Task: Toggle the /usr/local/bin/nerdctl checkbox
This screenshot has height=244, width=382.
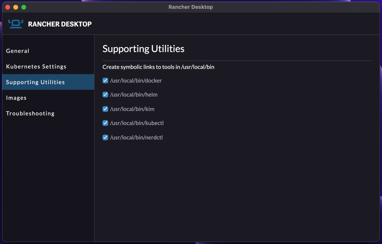Action: pos(105,137)
